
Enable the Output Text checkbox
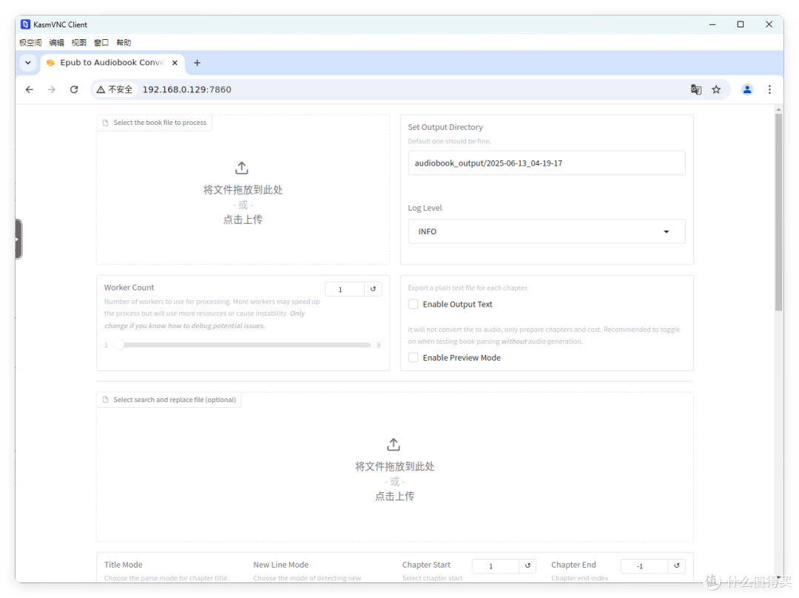414,304
